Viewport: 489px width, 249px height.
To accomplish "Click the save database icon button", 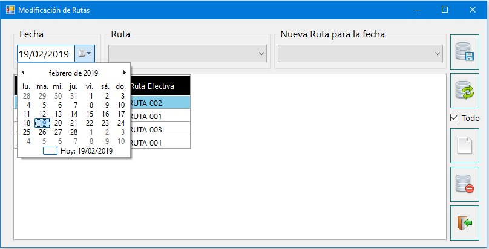I will click(465, 52).
